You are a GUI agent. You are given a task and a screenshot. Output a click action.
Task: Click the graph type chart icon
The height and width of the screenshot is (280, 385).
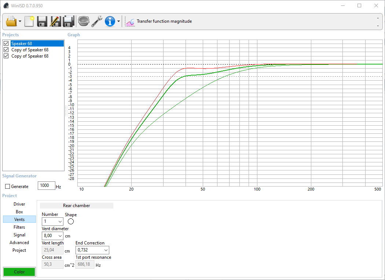(130, 22)
